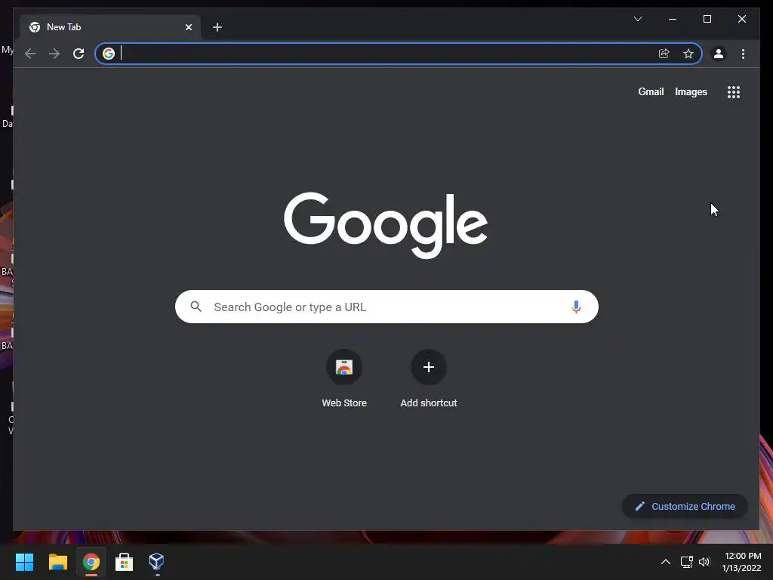Open the VirtualBox taskbar icon

(x=157, y=562)
